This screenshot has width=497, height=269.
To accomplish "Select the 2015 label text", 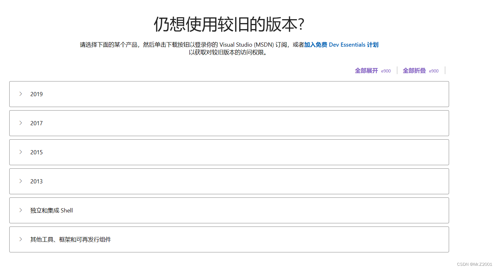I will coord(36,152).
